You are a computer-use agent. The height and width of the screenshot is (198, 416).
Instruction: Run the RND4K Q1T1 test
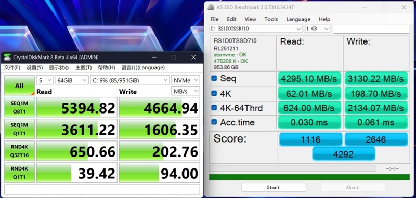(19, 173)
